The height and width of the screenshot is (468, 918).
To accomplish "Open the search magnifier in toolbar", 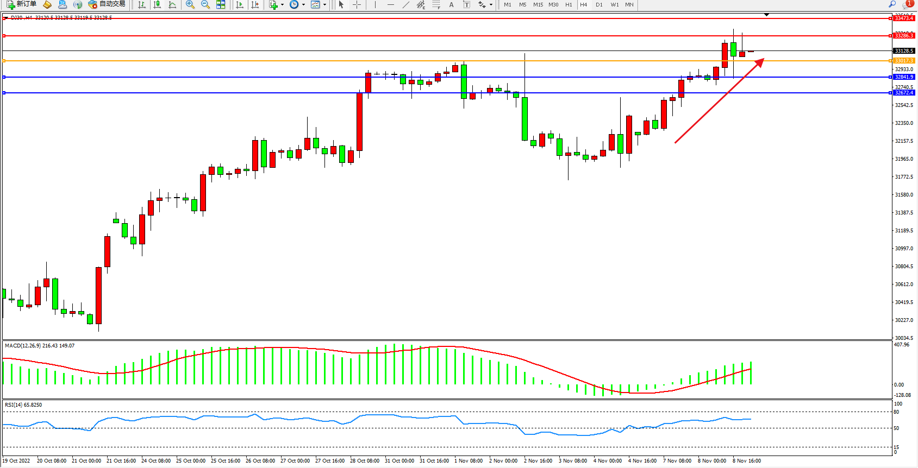I will 892,4.
